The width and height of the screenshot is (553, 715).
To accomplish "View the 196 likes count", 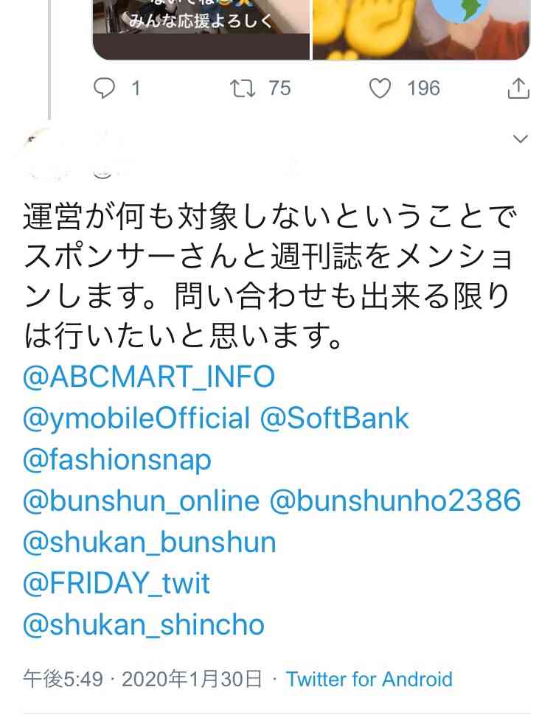I will pos(423,89).
